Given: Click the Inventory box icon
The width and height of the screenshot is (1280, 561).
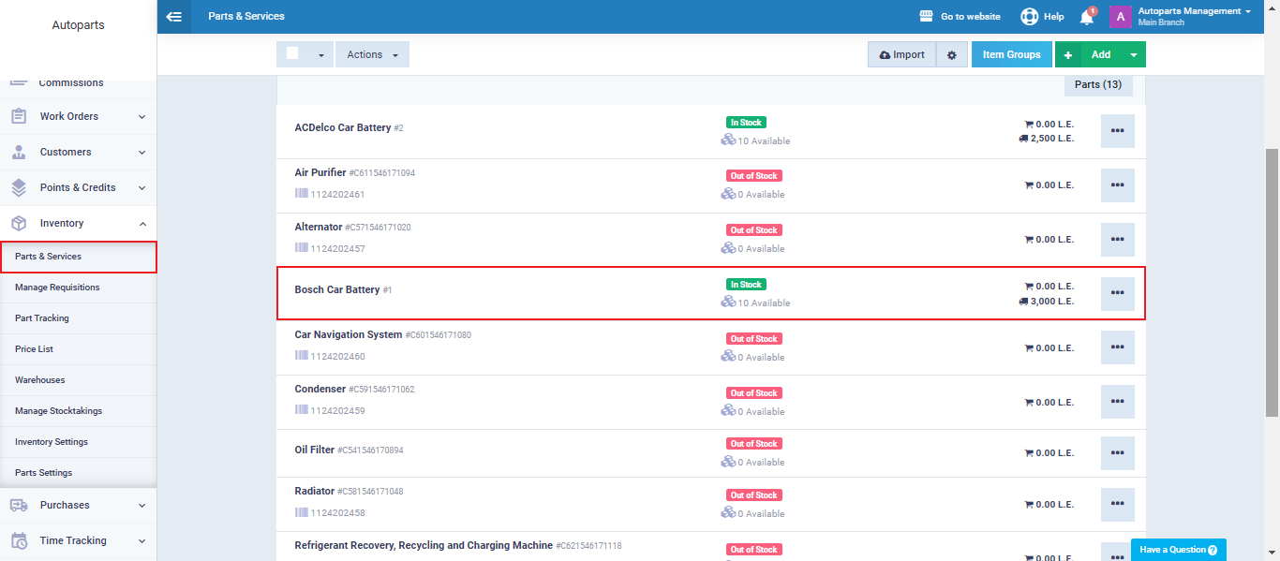Looking at the screenshot, I should 19,223.
